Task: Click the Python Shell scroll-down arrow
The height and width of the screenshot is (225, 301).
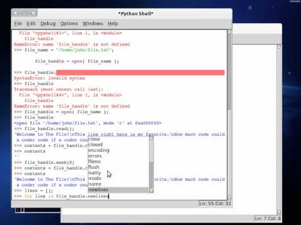Action: 230,197
